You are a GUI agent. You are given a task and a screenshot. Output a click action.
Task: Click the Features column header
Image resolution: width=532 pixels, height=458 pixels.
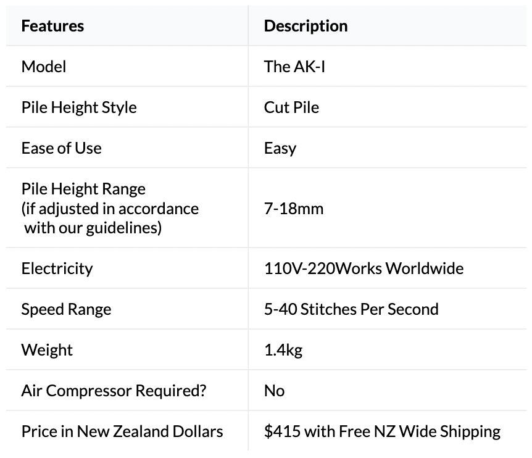pos(52,26)
